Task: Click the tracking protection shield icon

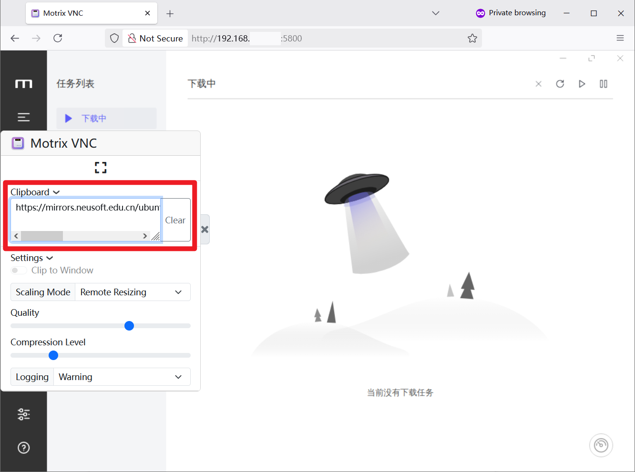Action: [114, 38]
